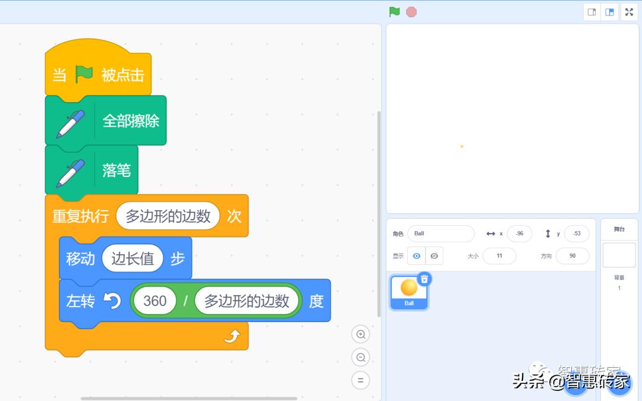This screenshot has width=642, height=401.
Task: Enter full screen stage mode
Action: pos(629,11)
